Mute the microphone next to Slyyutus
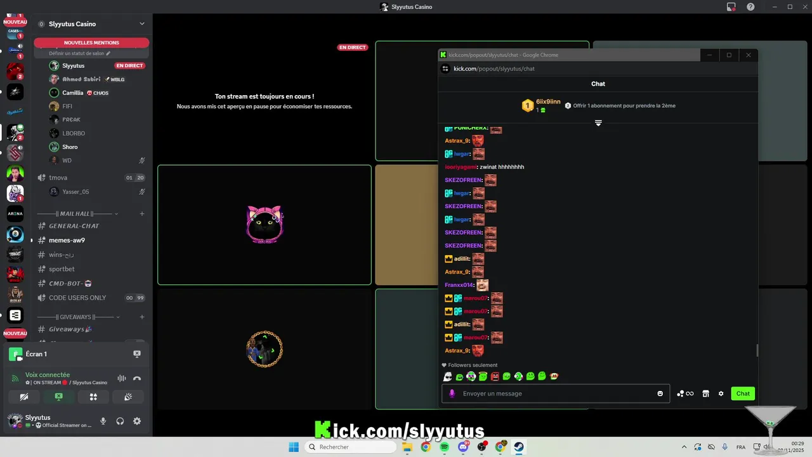 pos(103,421)
